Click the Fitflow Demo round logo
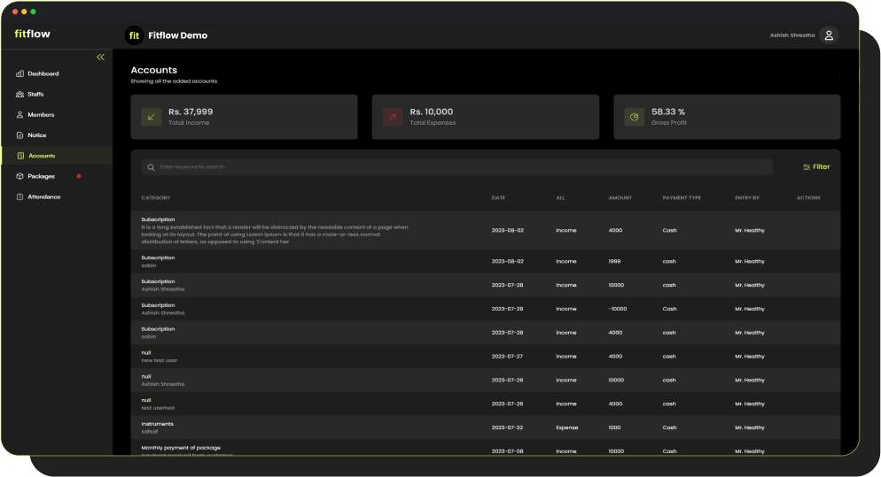Image resolution: width=881 pixels, height=477 pixels. coord(134,35)
